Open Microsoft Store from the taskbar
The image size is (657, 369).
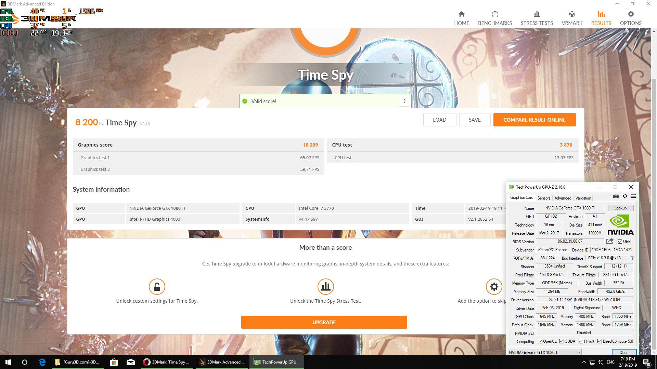click(114, 362)
